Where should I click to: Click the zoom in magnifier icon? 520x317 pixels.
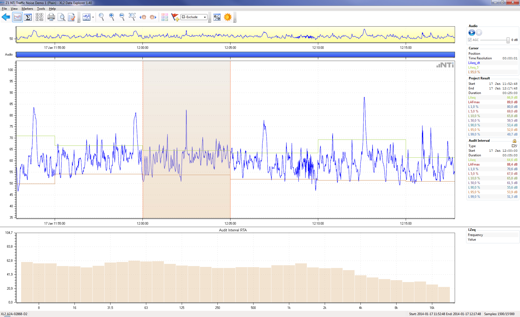click(112, 17)
